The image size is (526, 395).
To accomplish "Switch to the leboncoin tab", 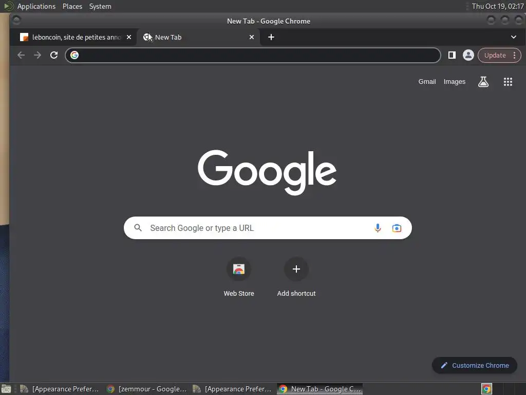I will [x=73, y=37].
